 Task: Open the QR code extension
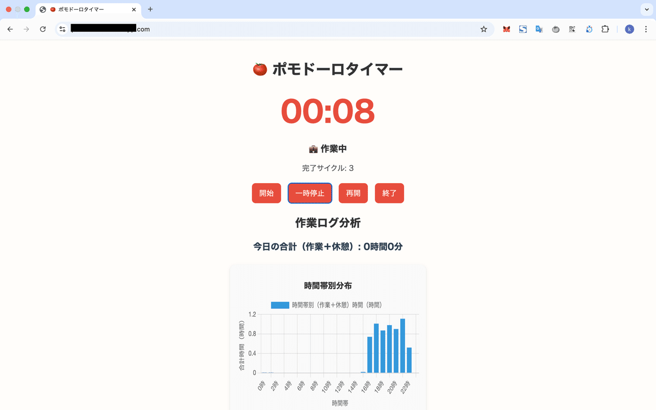[572, 29]
